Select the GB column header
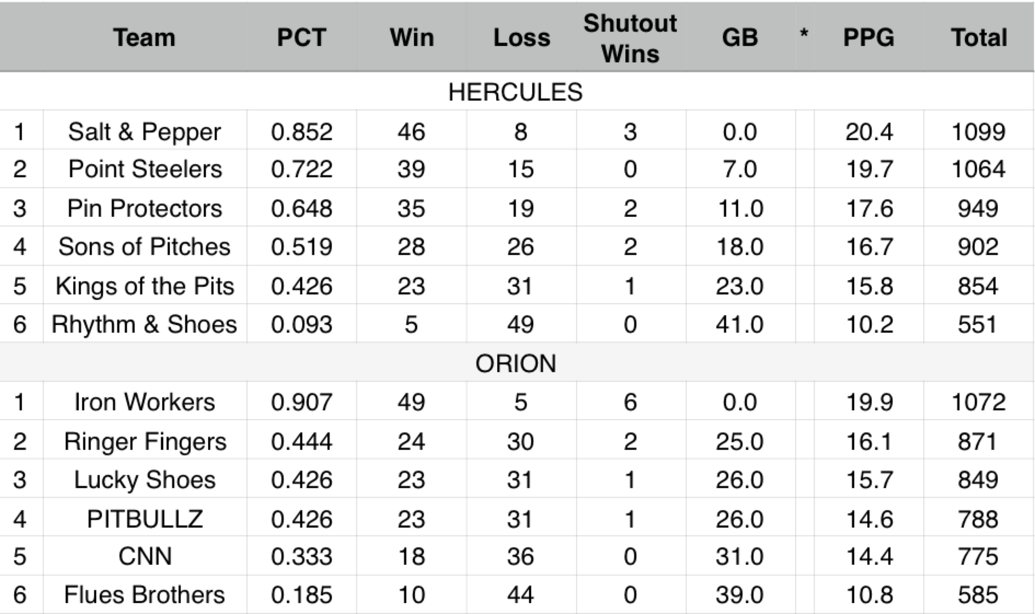1035x614 pixels. click(740, 38)
